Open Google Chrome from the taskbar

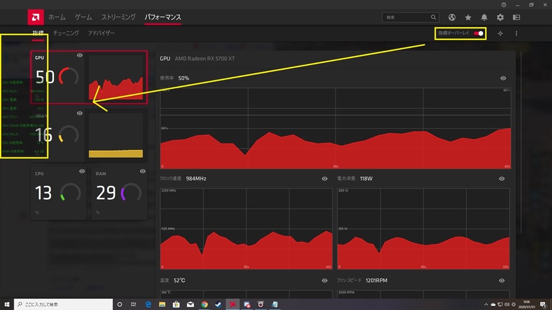204,305
